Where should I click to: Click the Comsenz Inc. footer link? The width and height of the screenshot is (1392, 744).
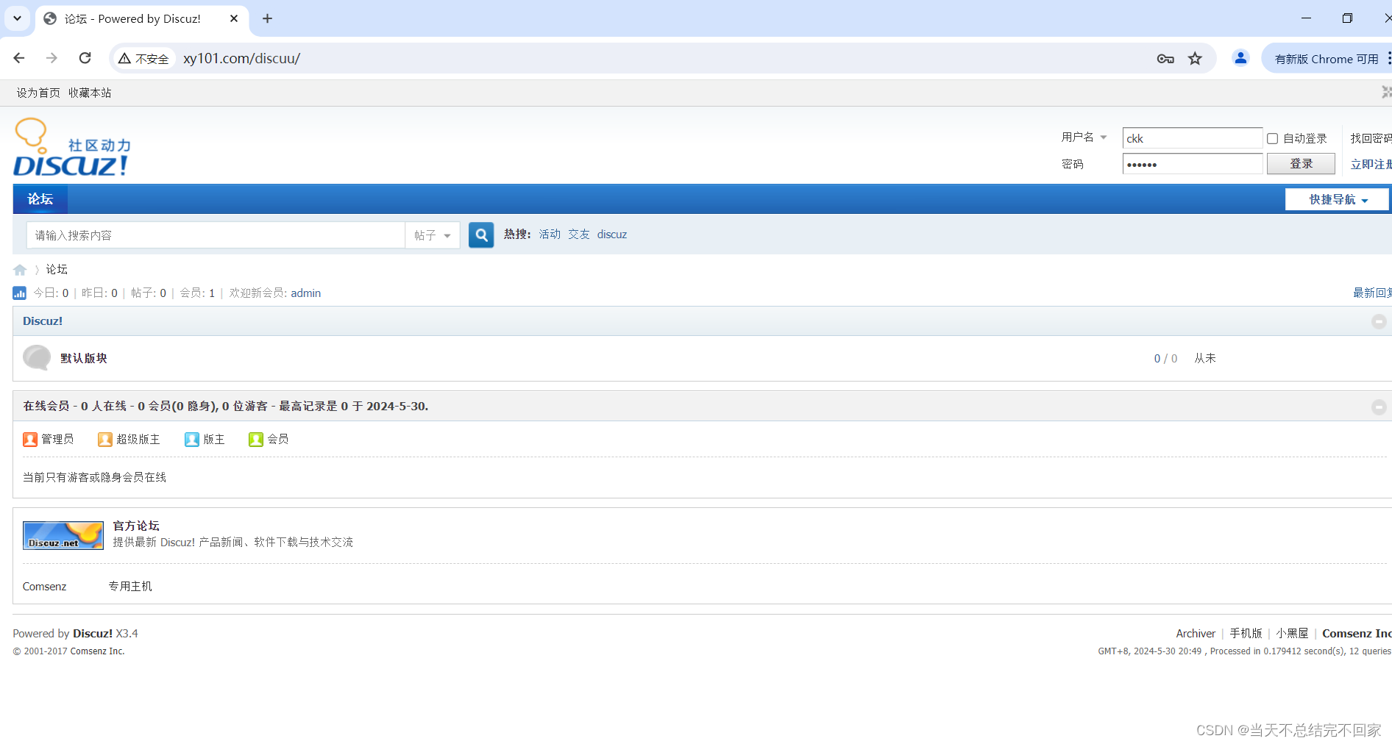1357,634
